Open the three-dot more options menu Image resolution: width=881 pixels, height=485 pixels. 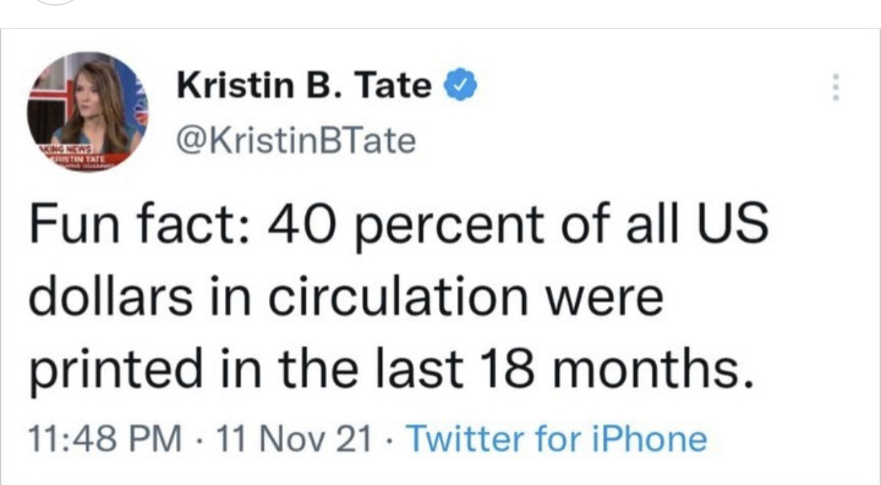[x=836, y=87]
